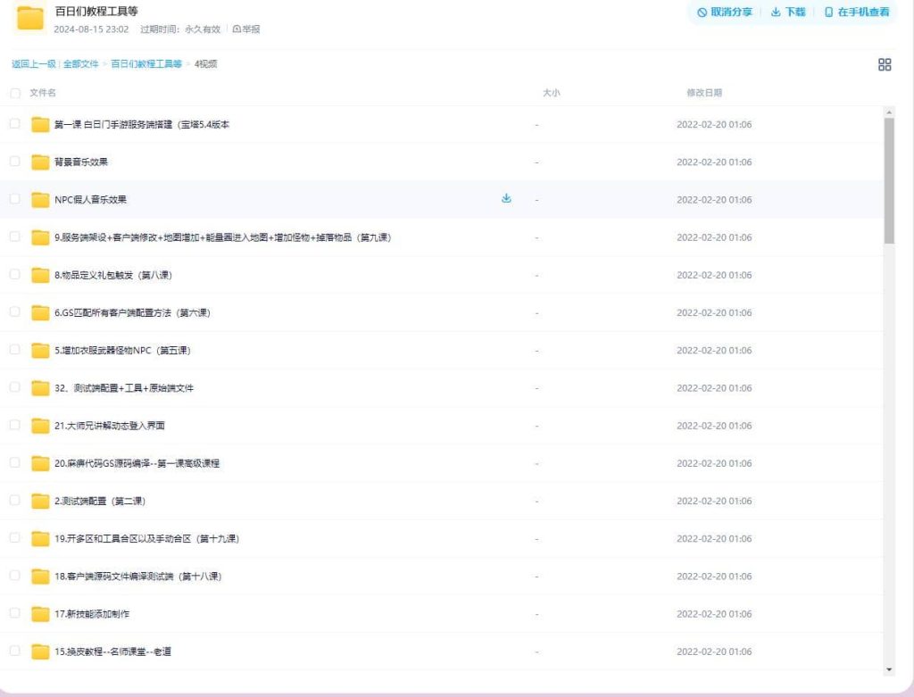Click folder icon of 5.增加衣服武器怪物NPC
914x697 pixels.
40,350
